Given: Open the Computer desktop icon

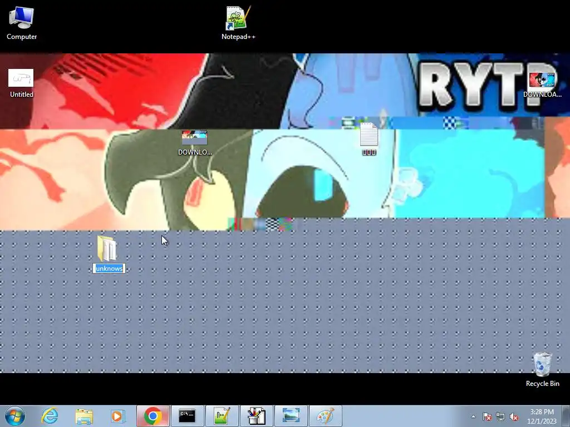Looking at the screenshot, I should [x=22, y=23].
